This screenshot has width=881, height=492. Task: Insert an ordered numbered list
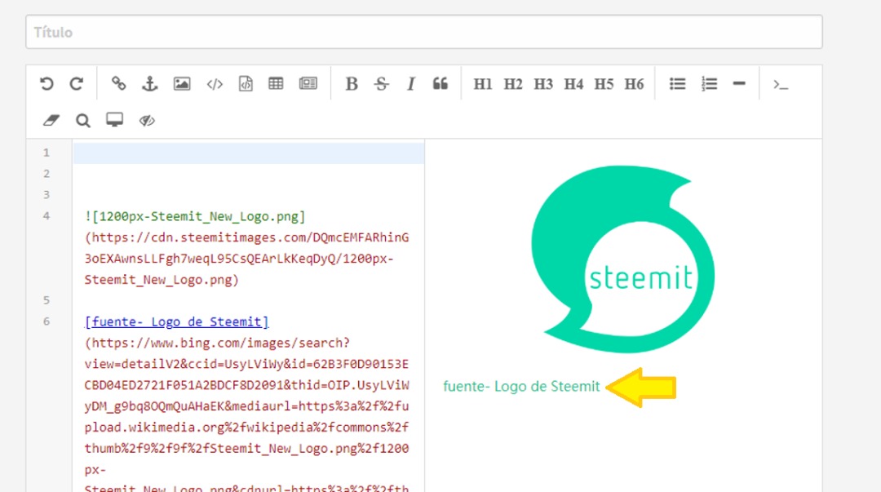click(x=709, y=84)
